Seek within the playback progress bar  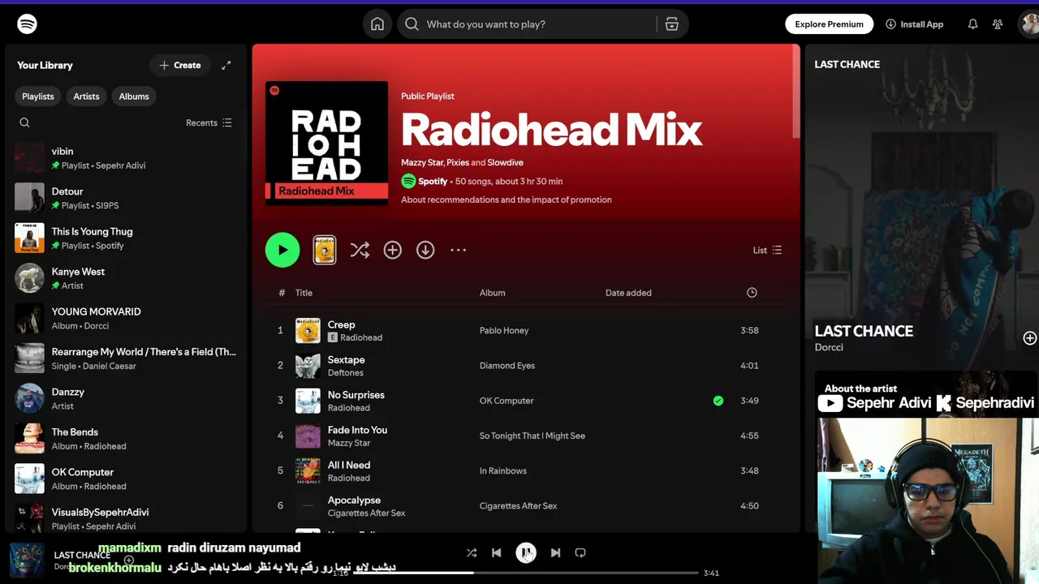(x=526, y=573)
